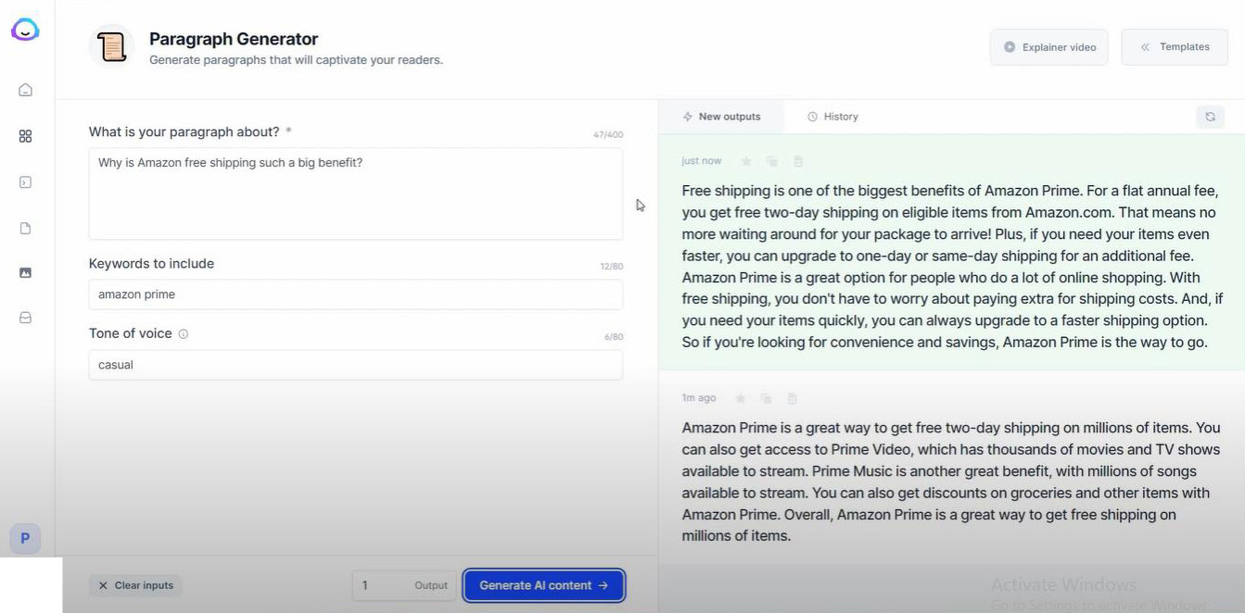The image size is (1245, 613).
Task: Click the Clear inputs button
Action: pyautogui.click(x=136, y=585)
